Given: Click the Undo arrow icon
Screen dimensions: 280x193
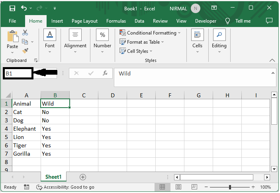Looking at the screenshot, I should click(24, 8).
